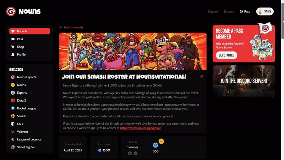Click the Nouns Esports discussion icon
284x160 pixels.
[x=13, y=77]
